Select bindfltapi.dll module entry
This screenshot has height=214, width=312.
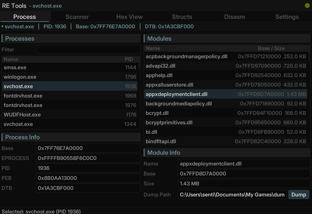(225, 141)
